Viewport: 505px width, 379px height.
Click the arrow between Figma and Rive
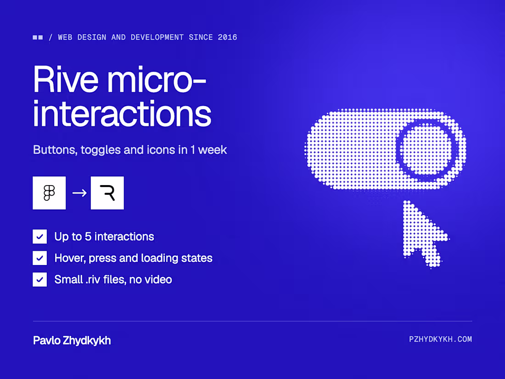pos(79,193)
